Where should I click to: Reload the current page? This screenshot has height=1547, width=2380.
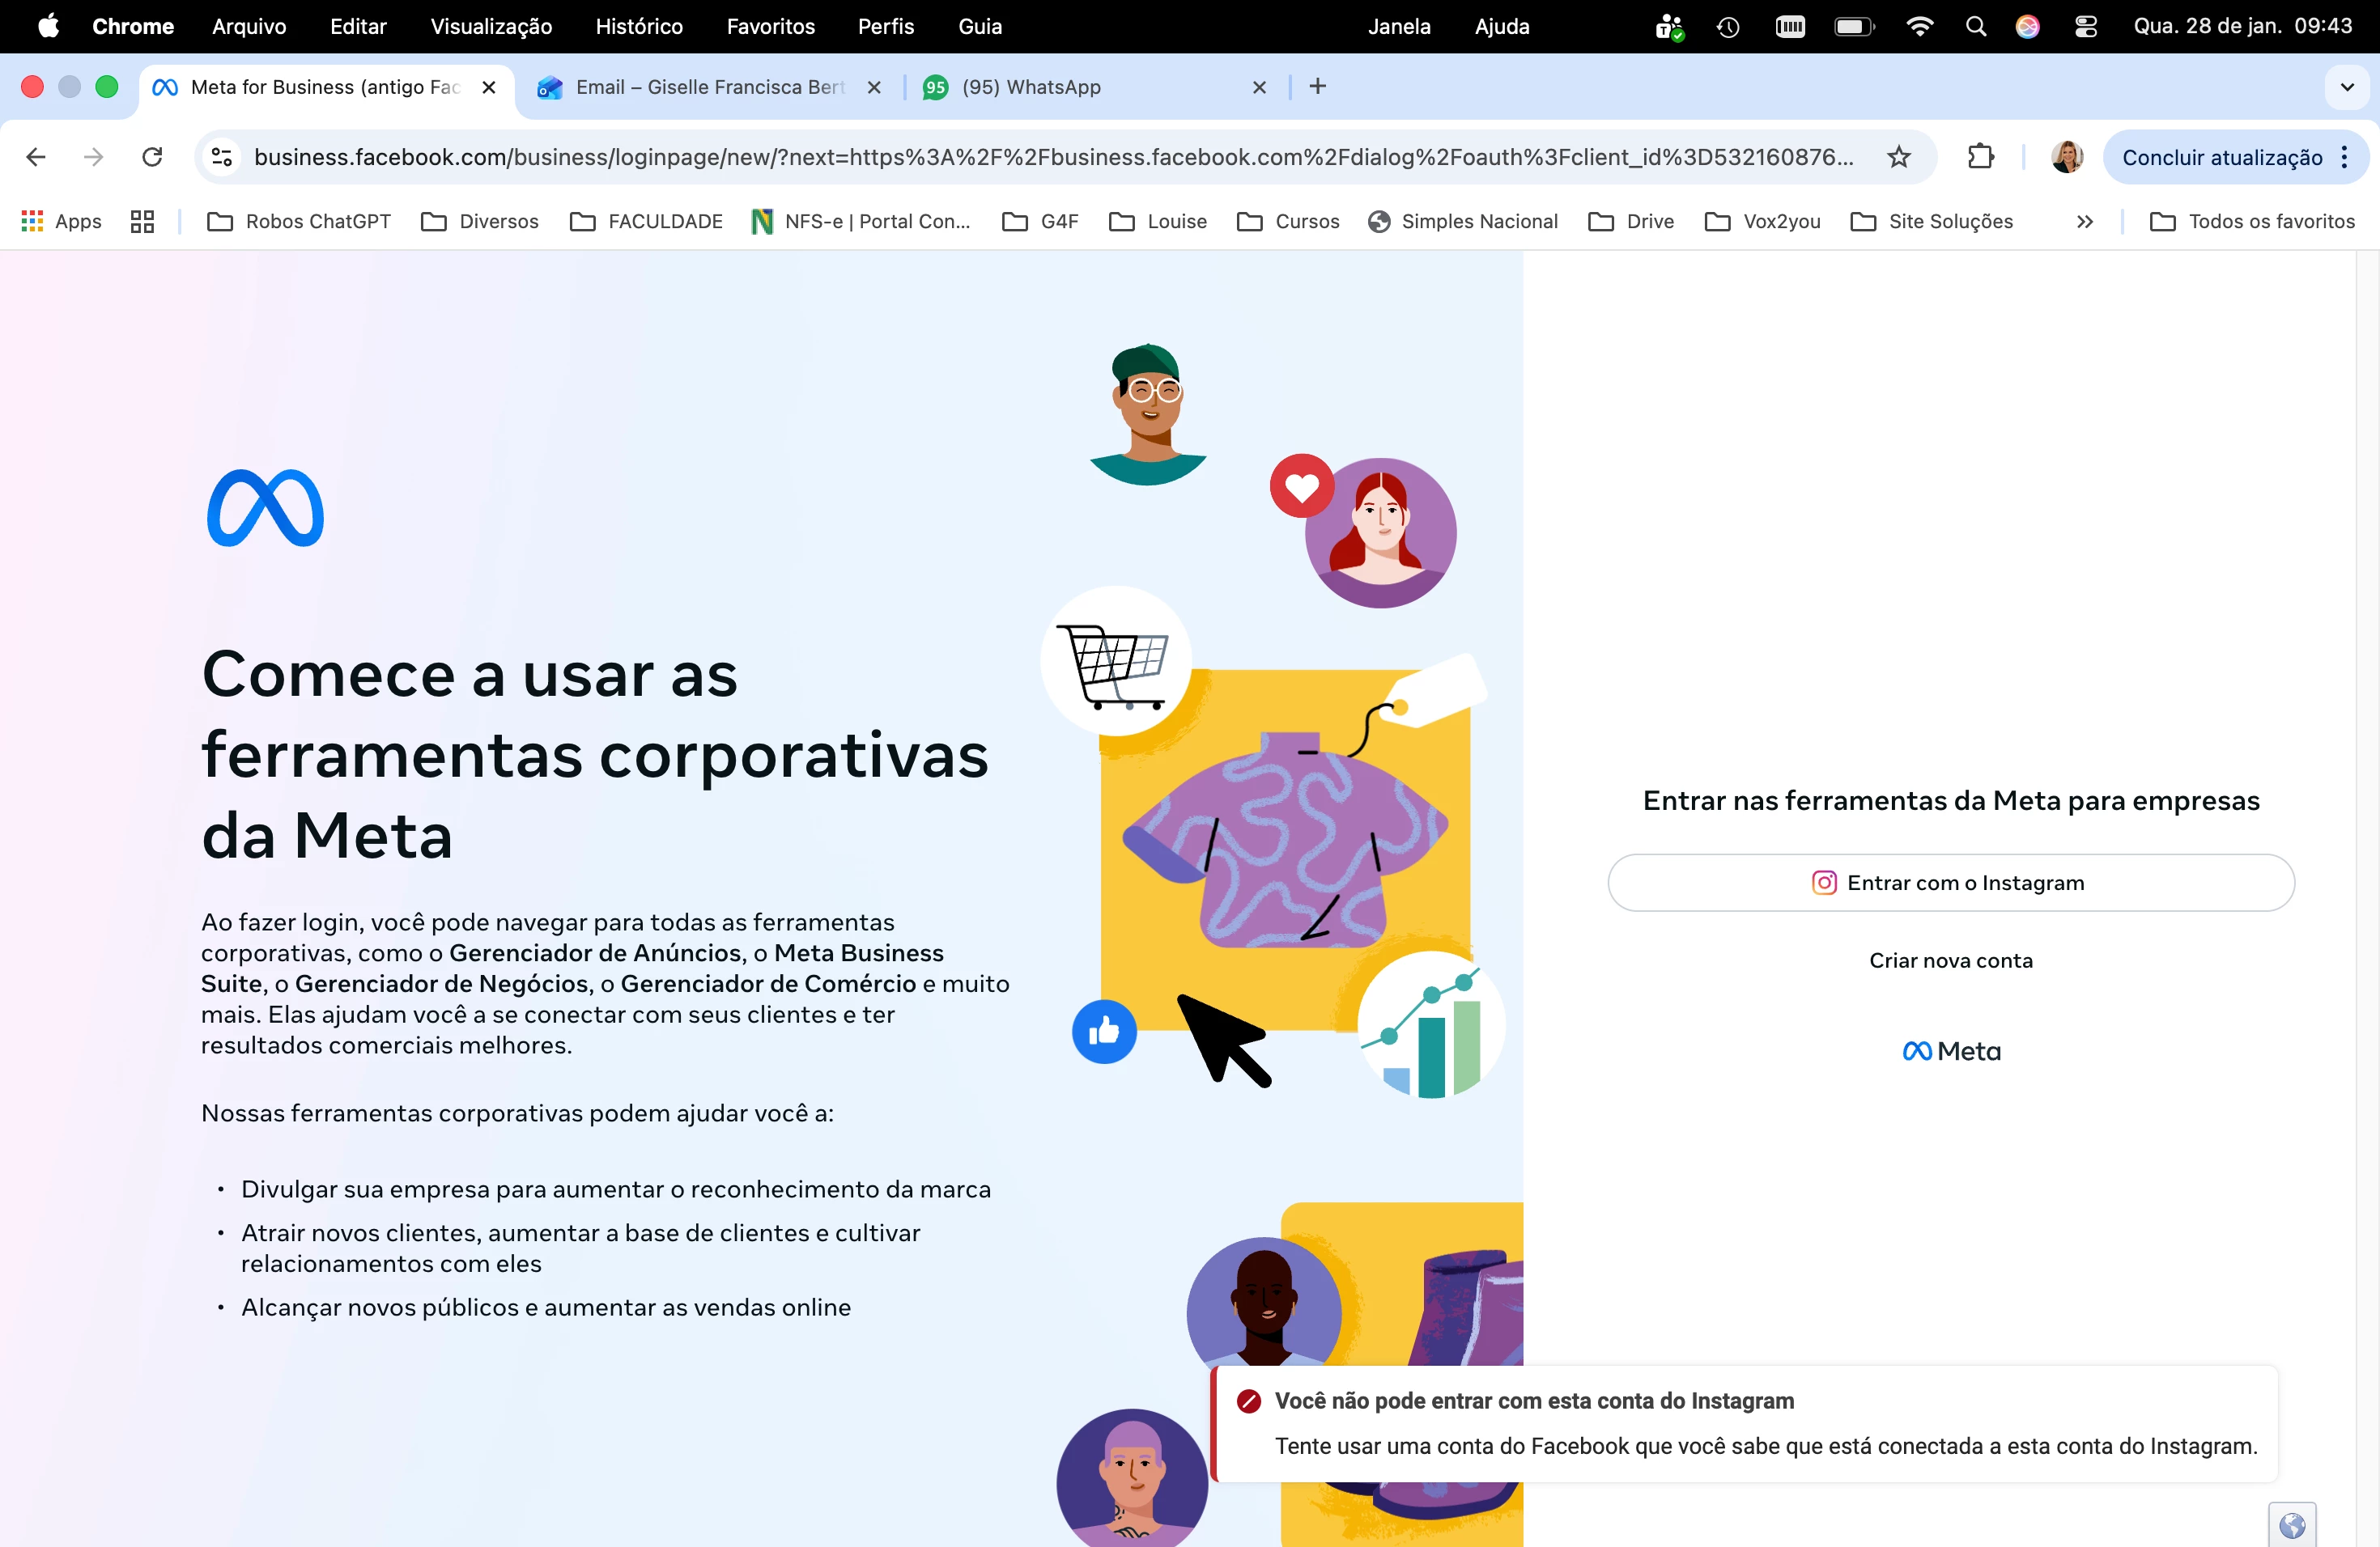click(x=152, y=157)
